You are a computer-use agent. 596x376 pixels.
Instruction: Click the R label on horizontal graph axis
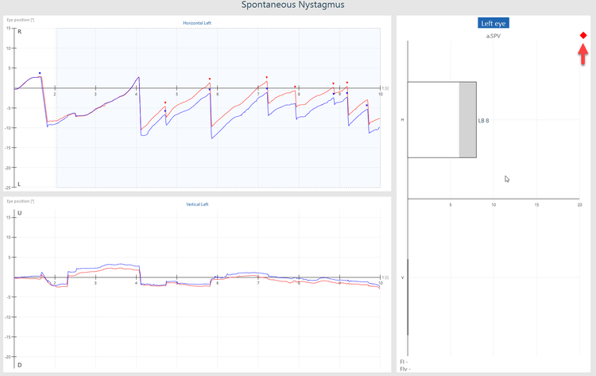click(x=19, y=32)
